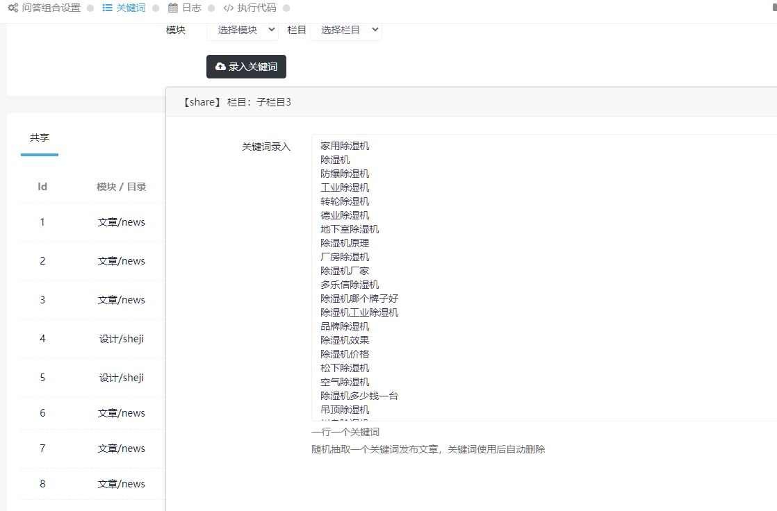Image resolution: width=777 pixels, height=511 pixels.
Task: Open the 选择模块 dropdown
Action: coord(243,30)
